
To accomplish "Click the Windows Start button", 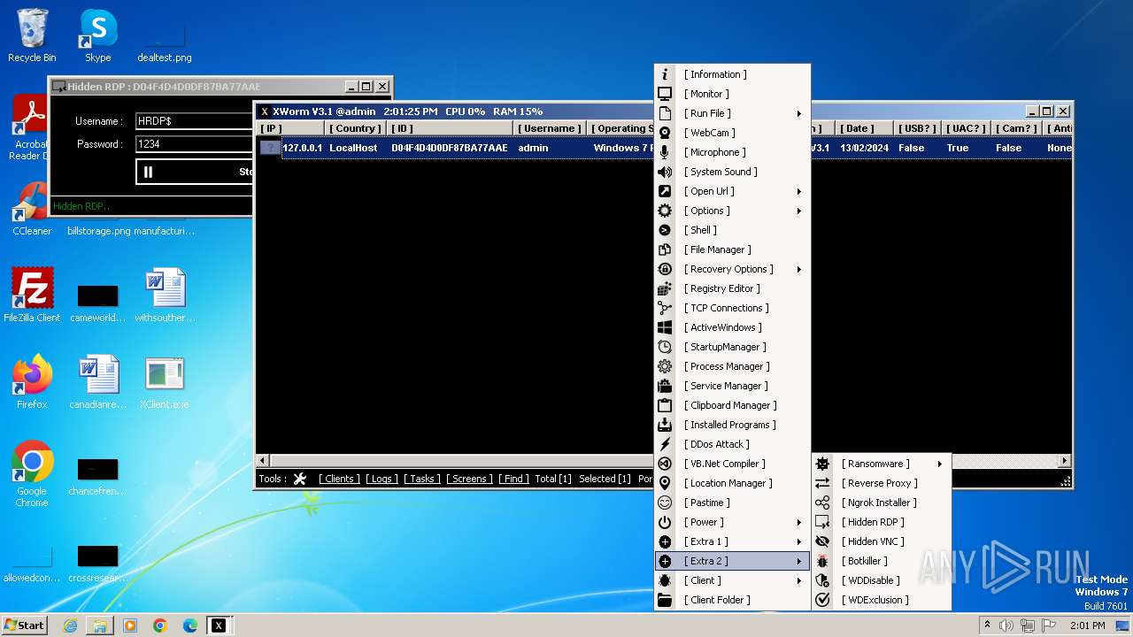I will [25, 625].
